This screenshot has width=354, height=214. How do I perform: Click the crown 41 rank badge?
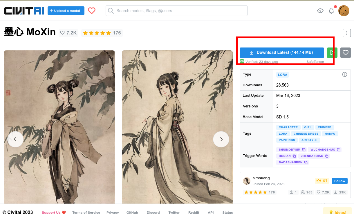coord(322,181)
